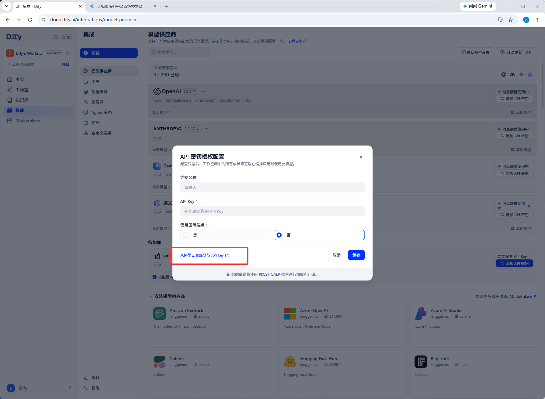The width and height of the screenshot is (545, 399).
Task: Switch Anthropic plugin version 0.3.27
Action: pyautogui.click(x=192, y=129)
